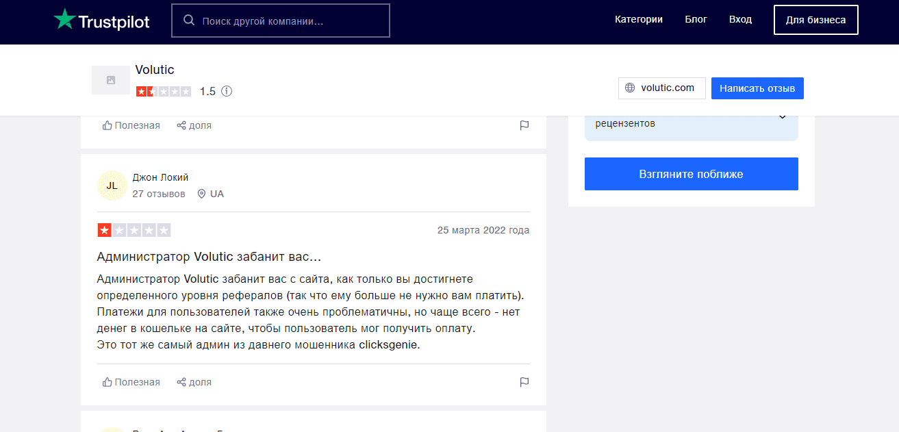Click the Volutic company logo placeholder
Screen dimensions: 899x432
point(111,80)
